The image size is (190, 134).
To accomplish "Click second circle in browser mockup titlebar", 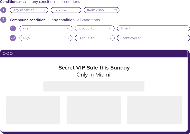I will [8, 53].
